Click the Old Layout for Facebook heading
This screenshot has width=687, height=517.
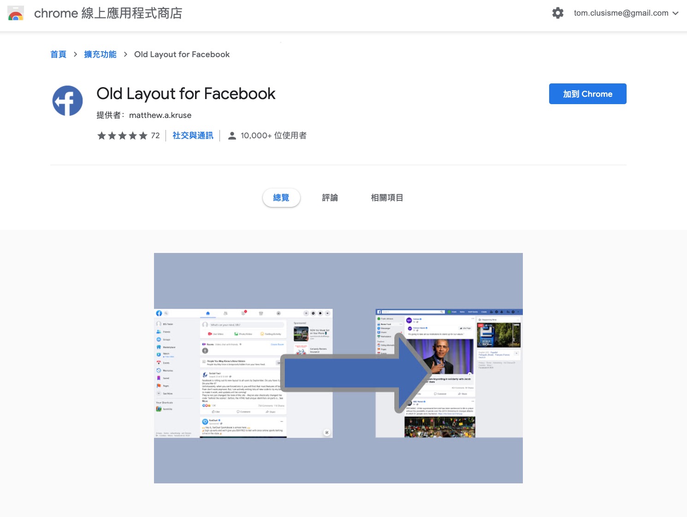point(186,94)
